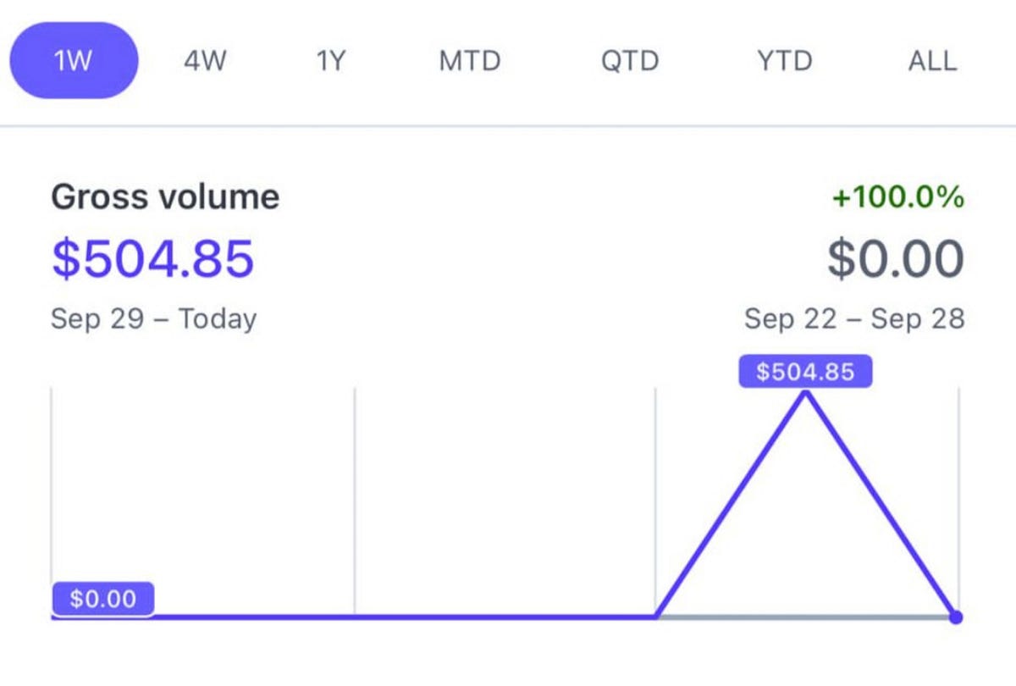
Task: Tap the purple endpoint dot on the chart
Action: (956, 617)
